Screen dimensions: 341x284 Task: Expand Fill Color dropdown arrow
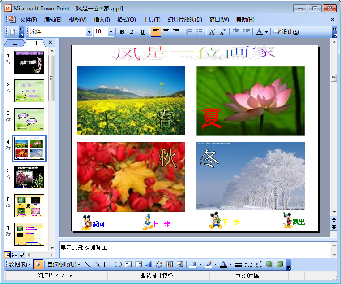[x=200, y=264]
